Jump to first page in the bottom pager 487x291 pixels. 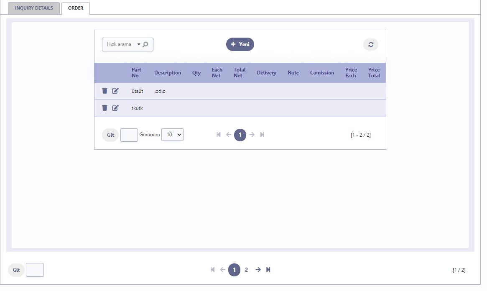pos(212,270)
